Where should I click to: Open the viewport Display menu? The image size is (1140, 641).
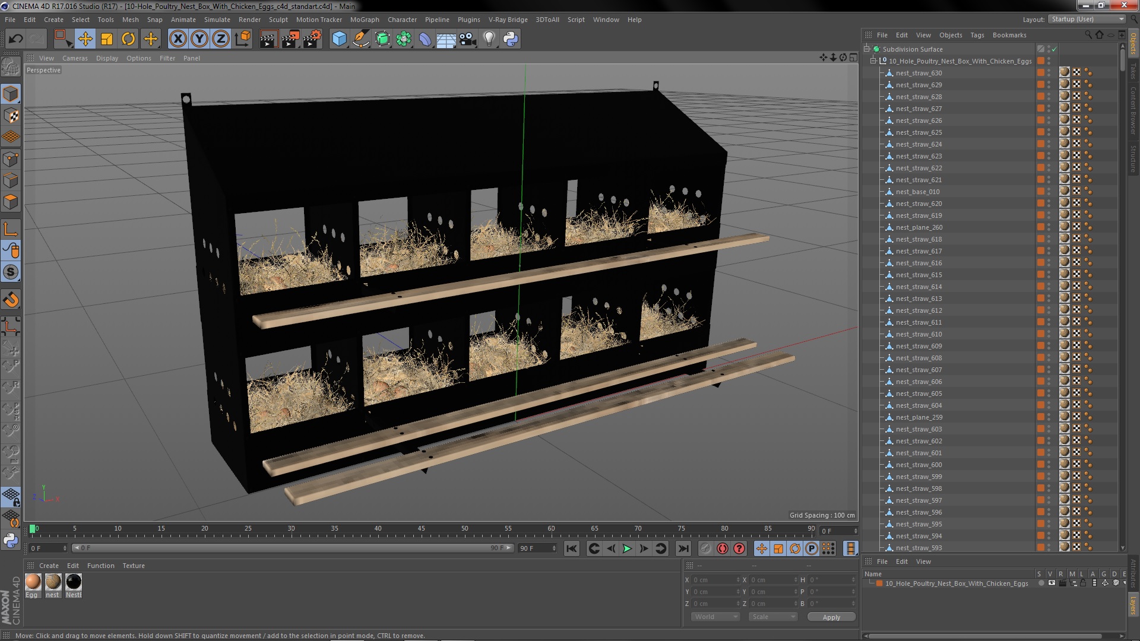107,58
